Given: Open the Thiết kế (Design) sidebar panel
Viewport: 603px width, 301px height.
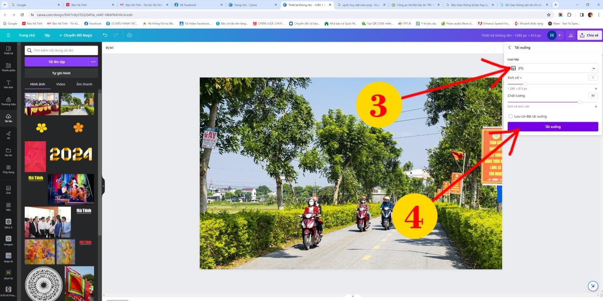Looking at the screenshot, I should 8,50.
